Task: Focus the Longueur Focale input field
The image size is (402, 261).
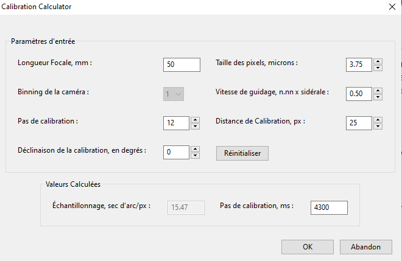Action: tap(182, 64)
